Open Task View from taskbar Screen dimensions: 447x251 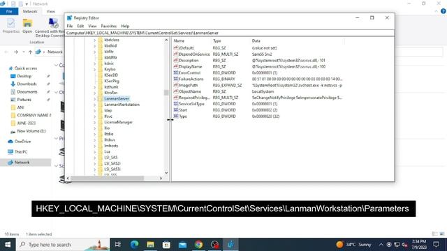coord(118,245)
